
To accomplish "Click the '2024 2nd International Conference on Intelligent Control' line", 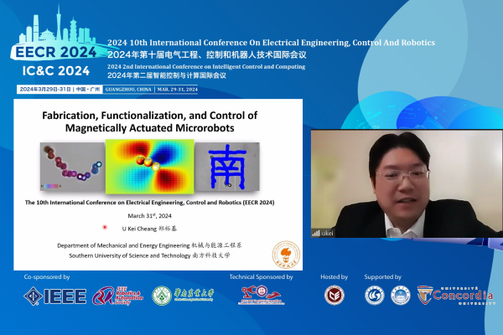I will click(x=206, y=67).
